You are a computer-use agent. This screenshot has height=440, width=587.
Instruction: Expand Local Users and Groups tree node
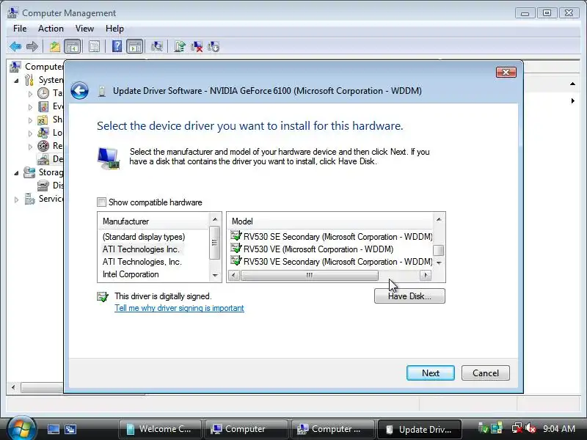pyautogui.click(x=31, y=133)
